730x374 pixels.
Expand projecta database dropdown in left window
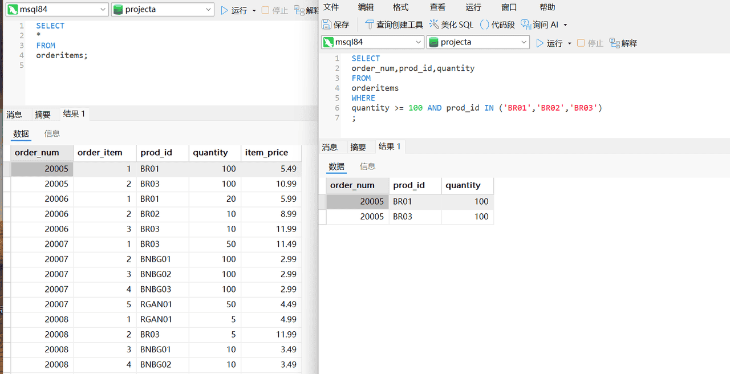[x=208, y=10]
